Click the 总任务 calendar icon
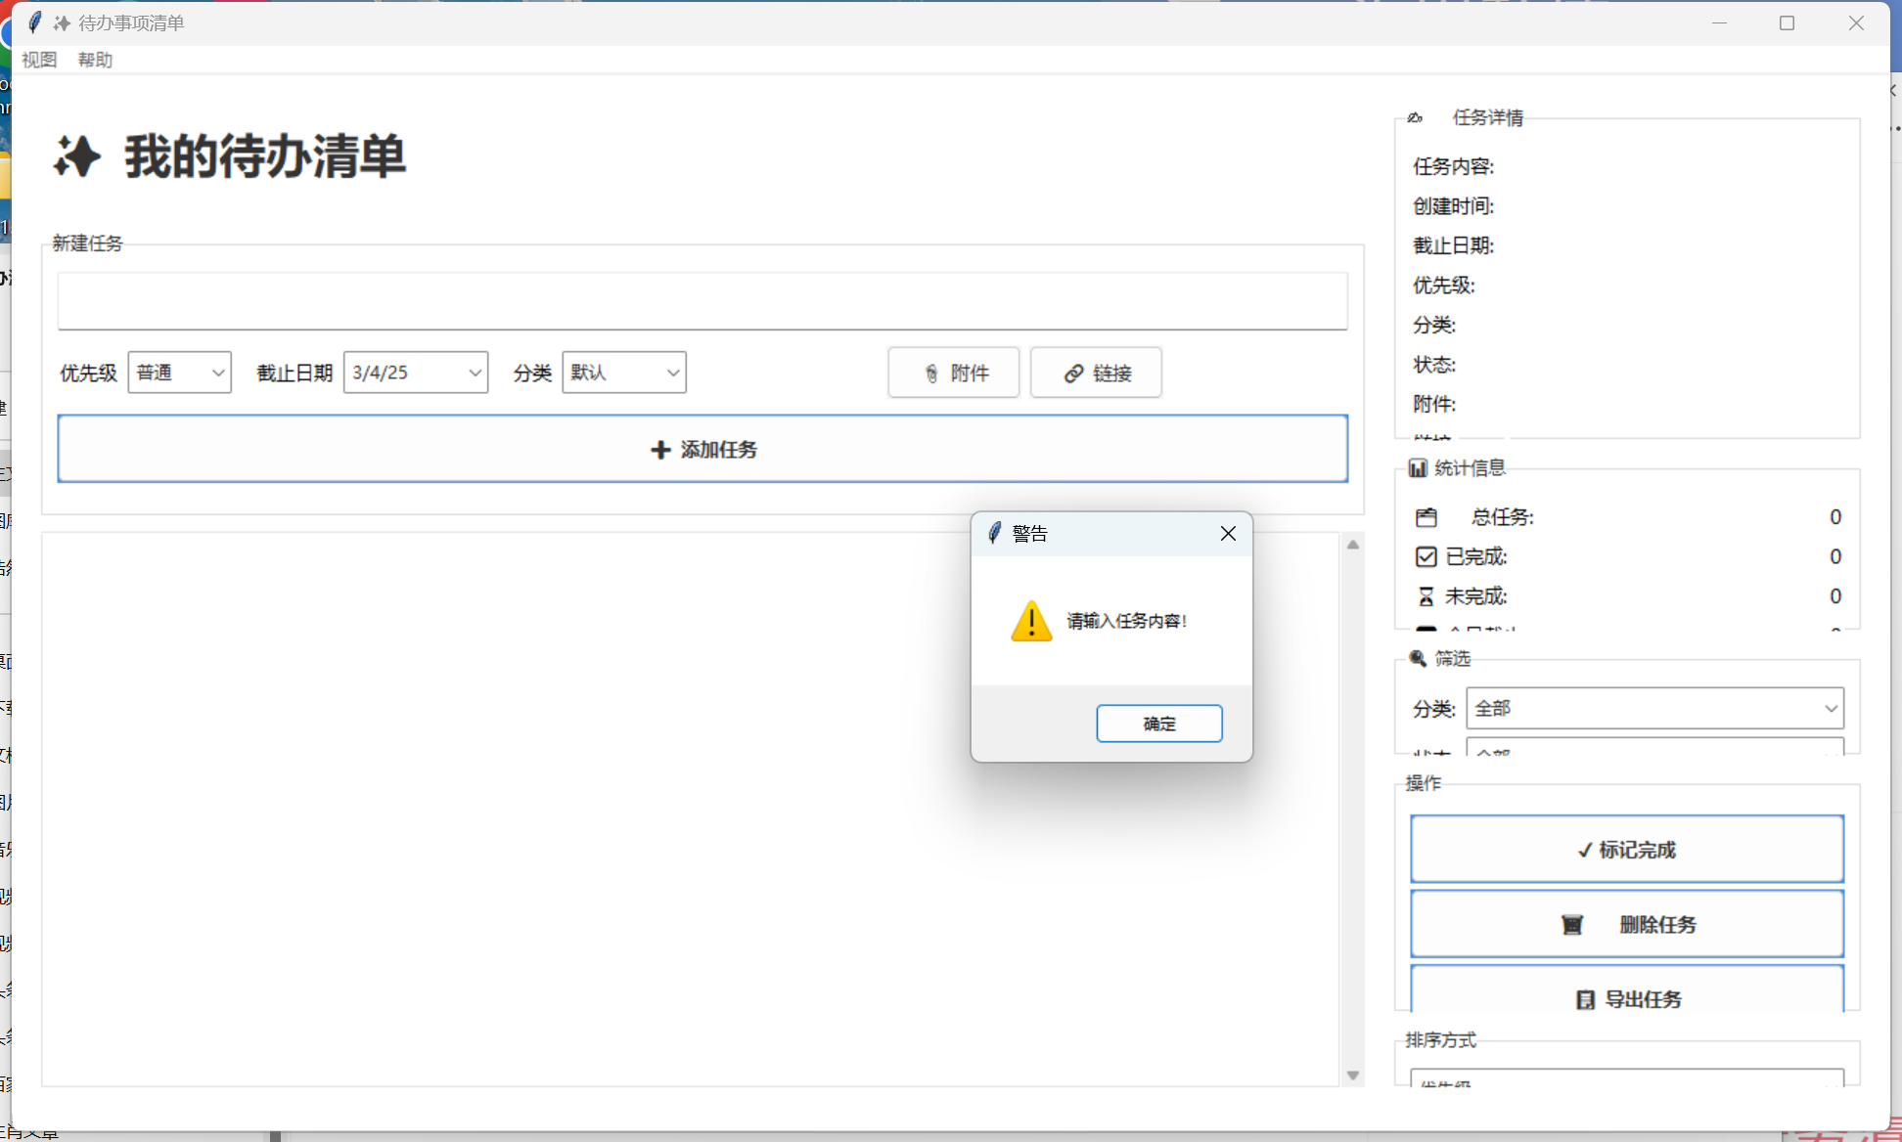The width and height of the screenshot is (1902, 1142). 1426,517
